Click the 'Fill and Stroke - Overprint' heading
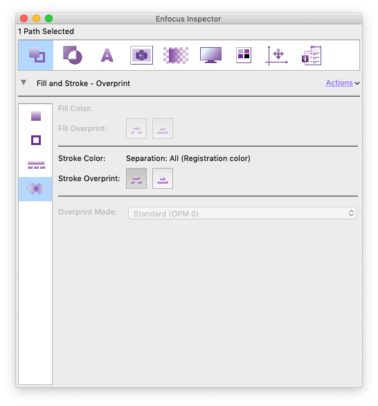378x406 pixels. tap(83, 83)
